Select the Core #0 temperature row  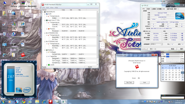click(69, 25)
